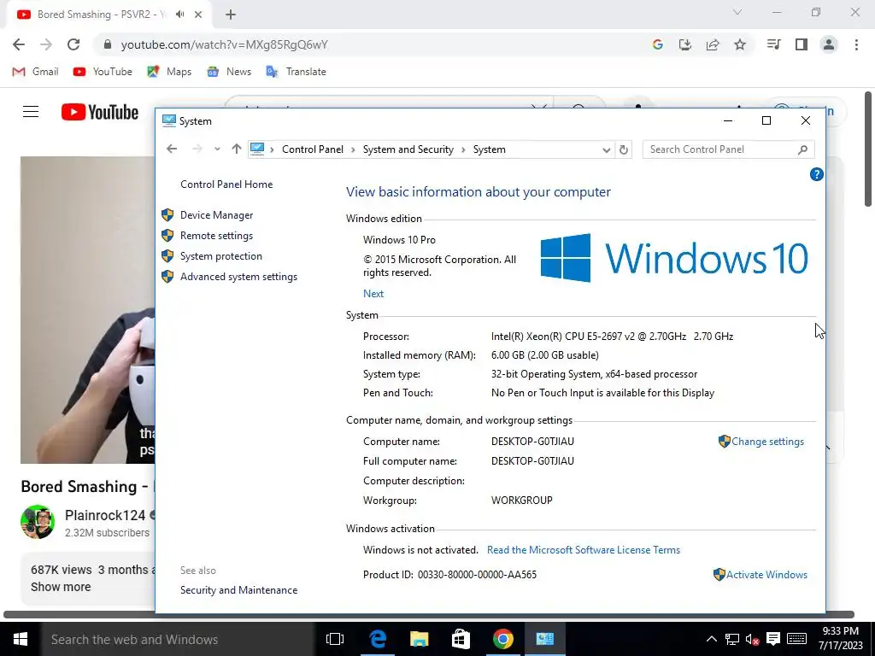Launch Microsoft Edge from taskbar
Screen dimensions: 875x656
coord(378,639)
